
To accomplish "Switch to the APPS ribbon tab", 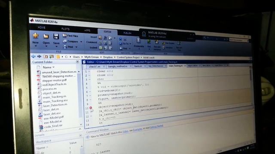I will pos(87,30).
